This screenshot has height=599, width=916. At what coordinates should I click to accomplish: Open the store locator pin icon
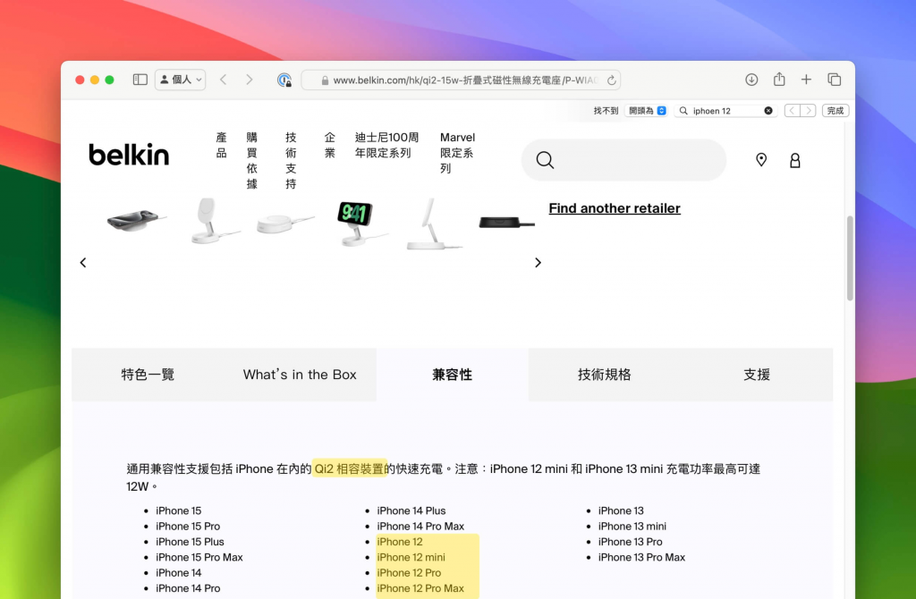[760, 159]
